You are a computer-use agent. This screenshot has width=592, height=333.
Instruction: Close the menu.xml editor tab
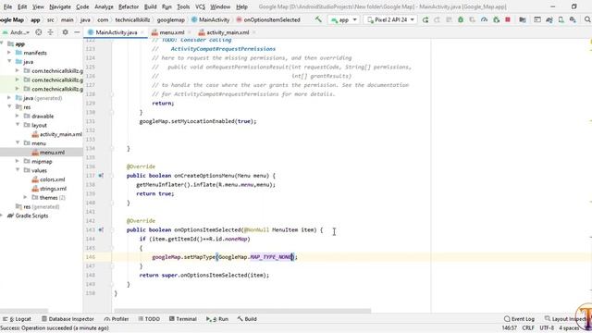190,33
